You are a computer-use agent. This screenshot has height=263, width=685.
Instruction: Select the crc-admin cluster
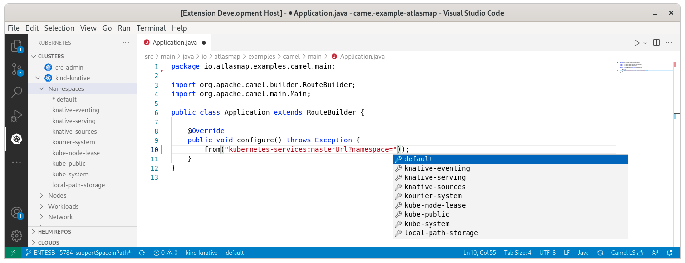tap(69, 68)
